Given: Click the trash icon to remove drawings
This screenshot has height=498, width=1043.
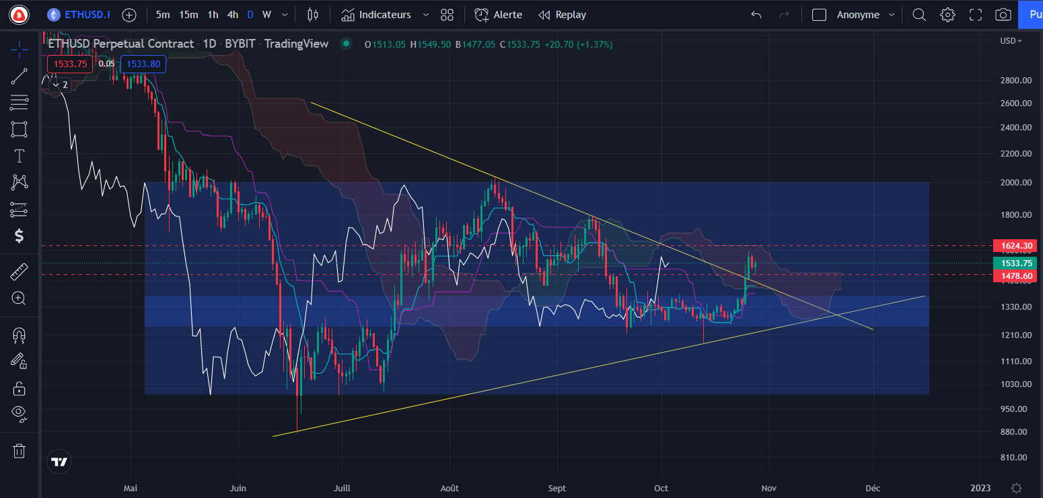Looking at the screenshot, I should pos(19,450).
